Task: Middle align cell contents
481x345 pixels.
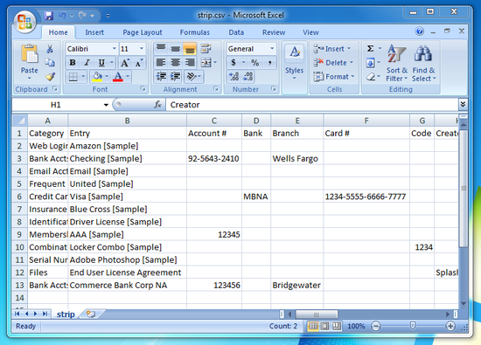Action: [176, 48]
